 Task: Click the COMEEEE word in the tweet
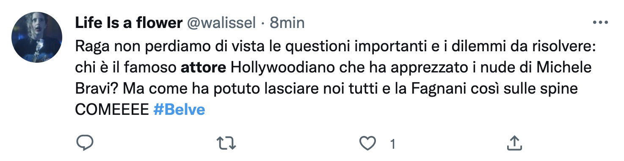[x=112, y=110]
